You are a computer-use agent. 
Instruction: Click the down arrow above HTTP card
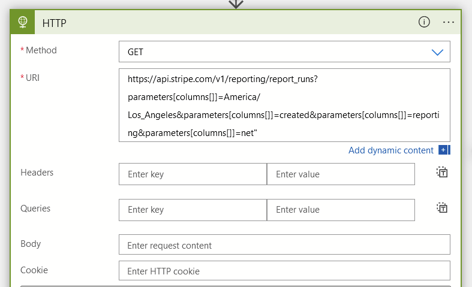point(236,4)
